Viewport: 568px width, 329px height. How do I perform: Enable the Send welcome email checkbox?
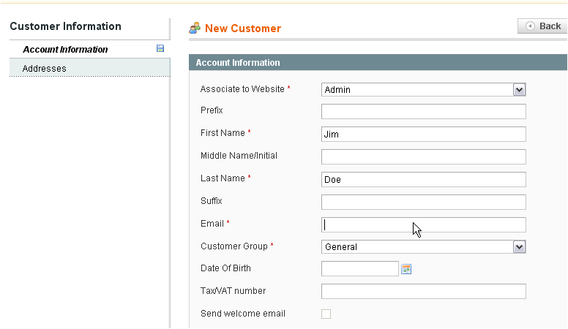pos(326,314)
